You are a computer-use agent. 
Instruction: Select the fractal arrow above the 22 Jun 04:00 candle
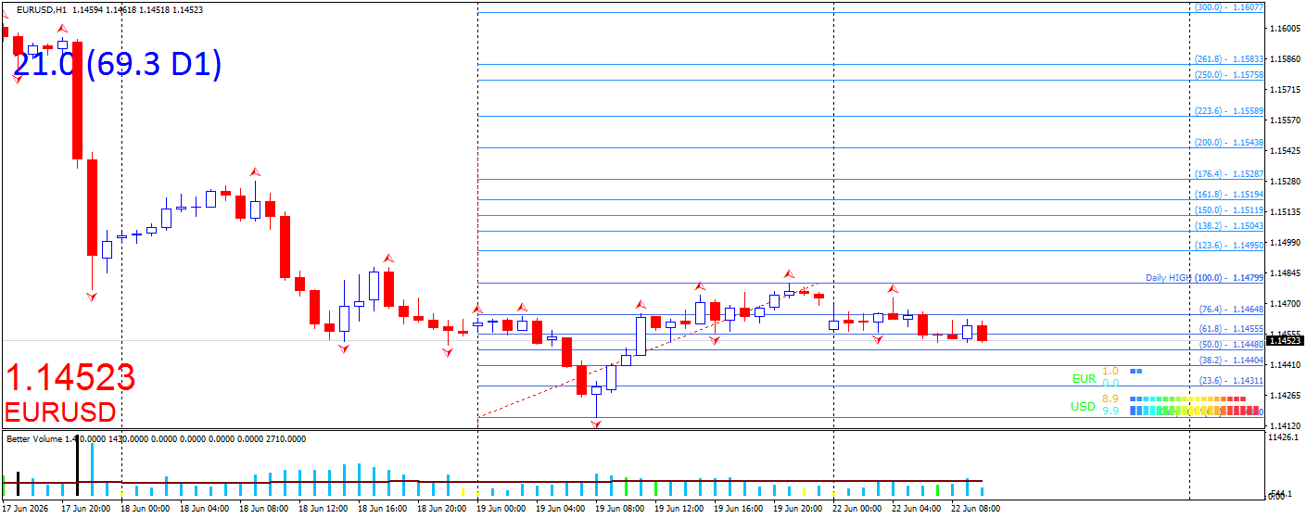pos(893,289)
